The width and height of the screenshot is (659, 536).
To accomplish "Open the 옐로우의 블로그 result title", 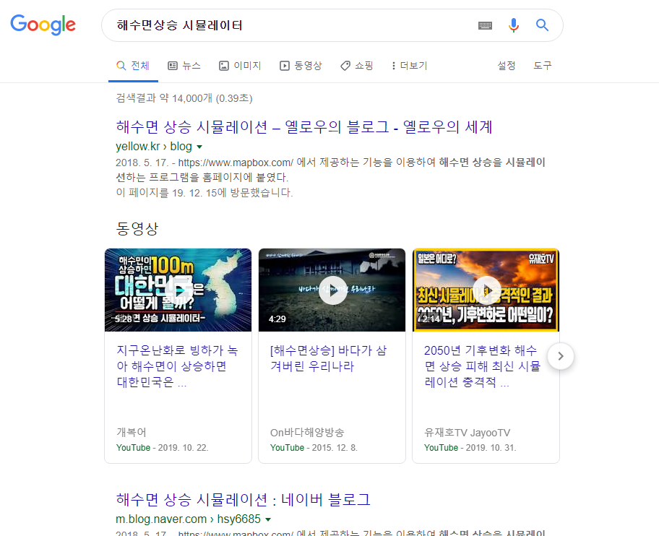I will [x=304, y=126].
